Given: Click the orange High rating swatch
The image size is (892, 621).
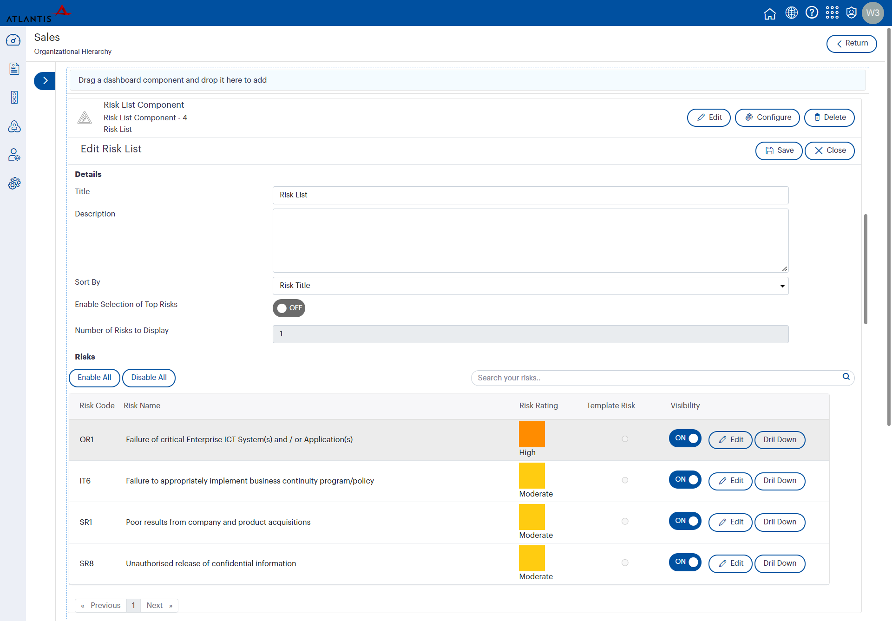Looking at the screenshot, I should [x=531, y=434].
